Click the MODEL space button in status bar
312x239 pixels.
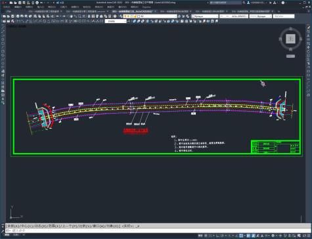pyautogui.click(x=200, y=236)
